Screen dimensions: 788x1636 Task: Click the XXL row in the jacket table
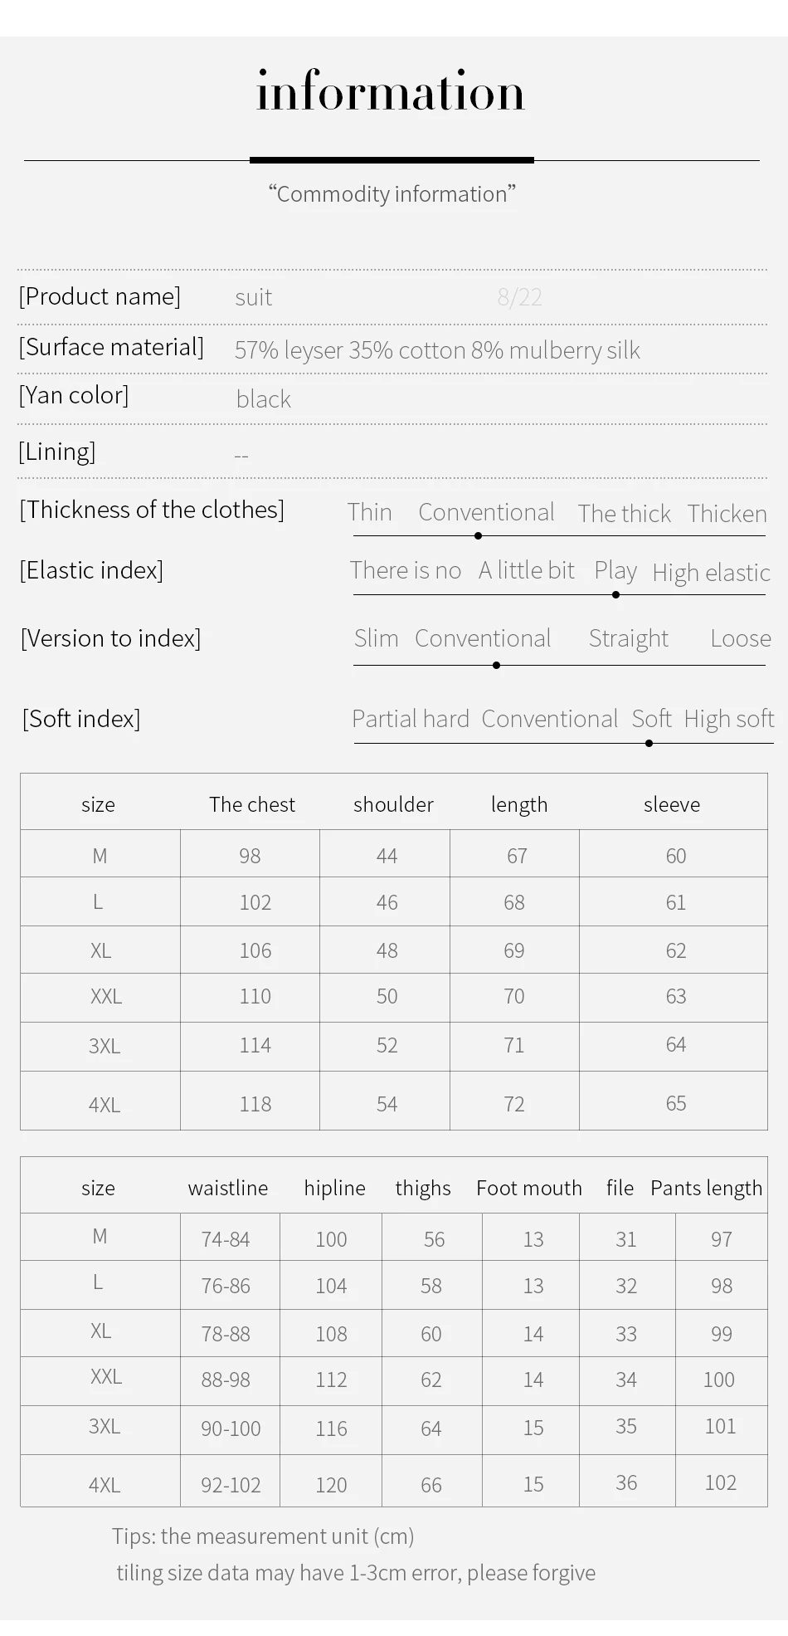pos(394,997)
